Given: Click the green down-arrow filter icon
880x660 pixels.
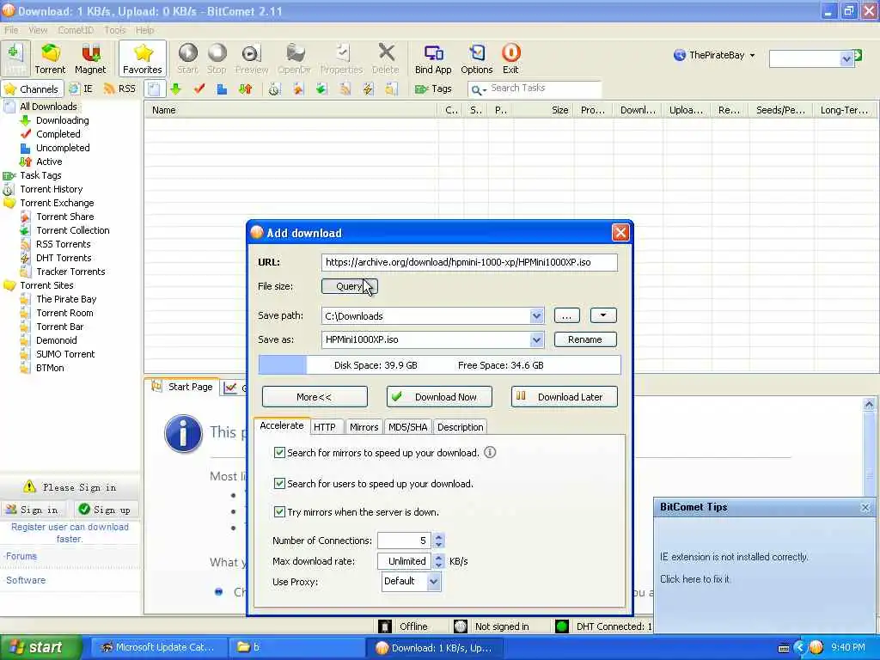Looking at the screenshot, I should point(175,89).
